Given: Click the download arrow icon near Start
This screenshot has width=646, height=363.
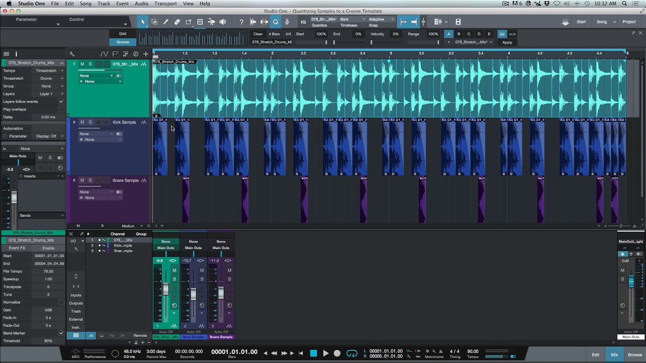Looking at the screenshot, I should 565,22.
